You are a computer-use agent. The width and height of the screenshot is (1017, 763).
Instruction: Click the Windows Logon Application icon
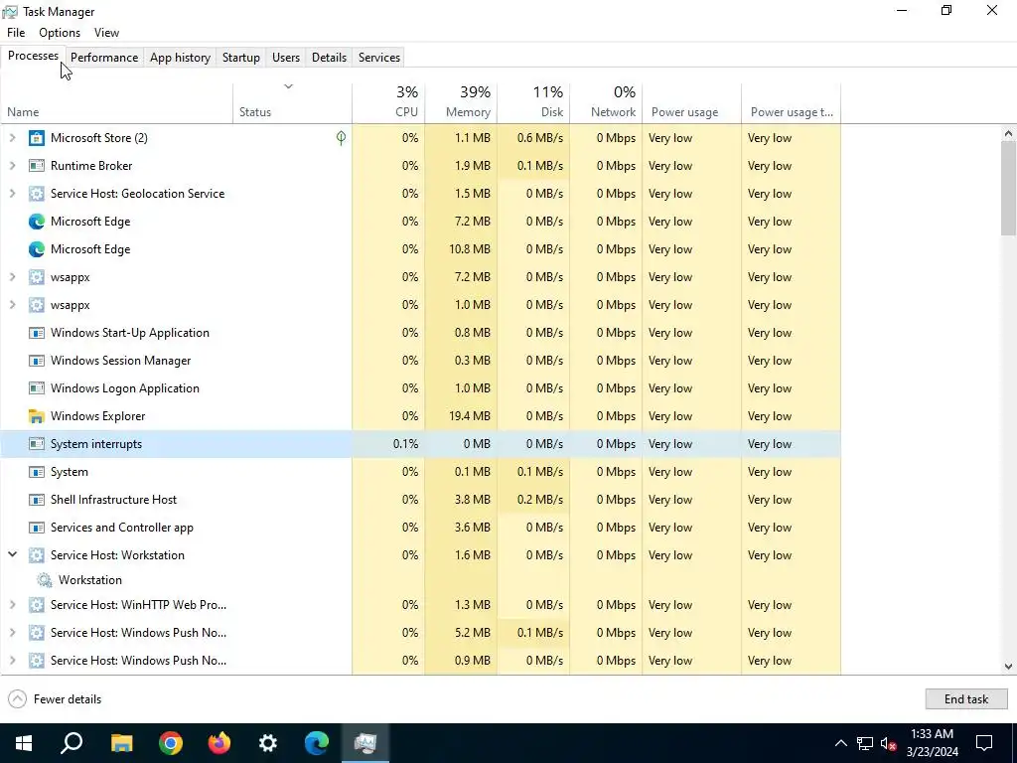tap(37, 388)
